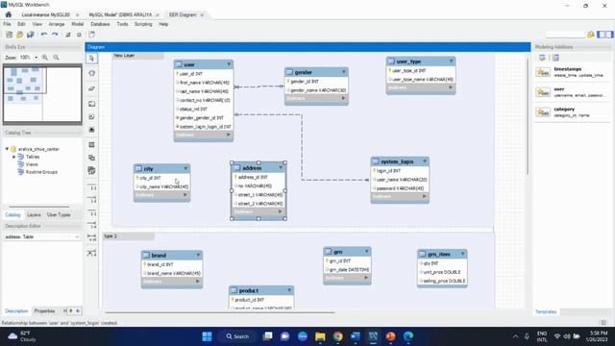Collapse the gender table header arrow

(x=344, y=72)
